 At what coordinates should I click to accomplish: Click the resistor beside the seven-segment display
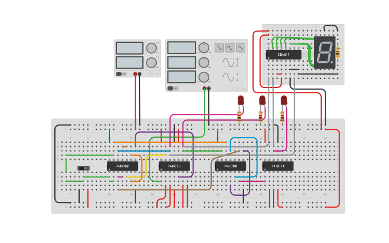(x=337, y=52)
